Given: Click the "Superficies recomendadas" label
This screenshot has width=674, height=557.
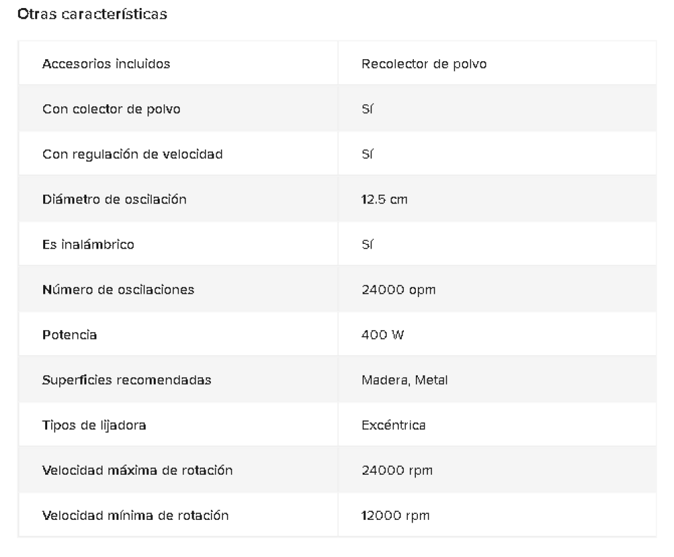Looking at the screenshot, I should (127, 380).
